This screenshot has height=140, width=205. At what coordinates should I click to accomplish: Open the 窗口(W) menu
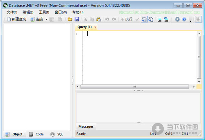61,12
